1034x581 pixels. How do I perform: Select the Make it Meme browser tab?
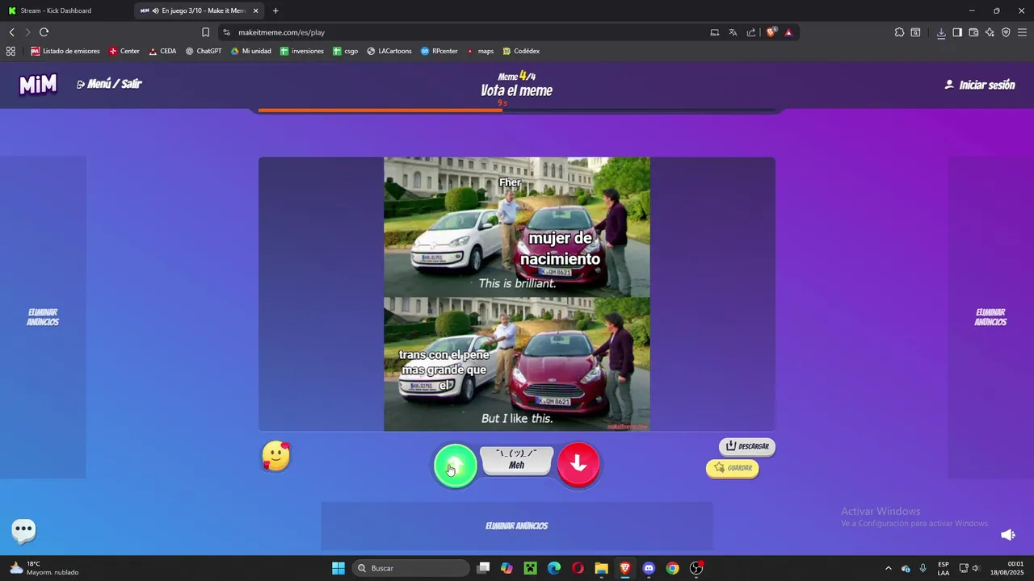click(198, 10)
